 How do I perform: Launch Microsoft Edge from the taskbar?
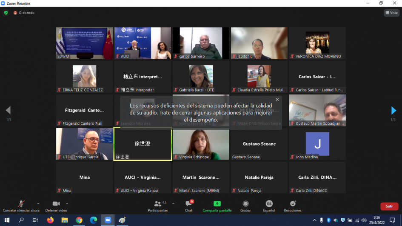[93, 220]
